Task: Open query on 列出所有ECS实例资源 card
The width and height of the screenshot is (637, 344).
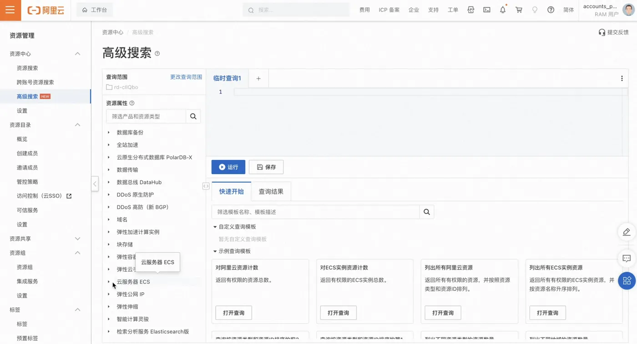Action: pos(547,313)
